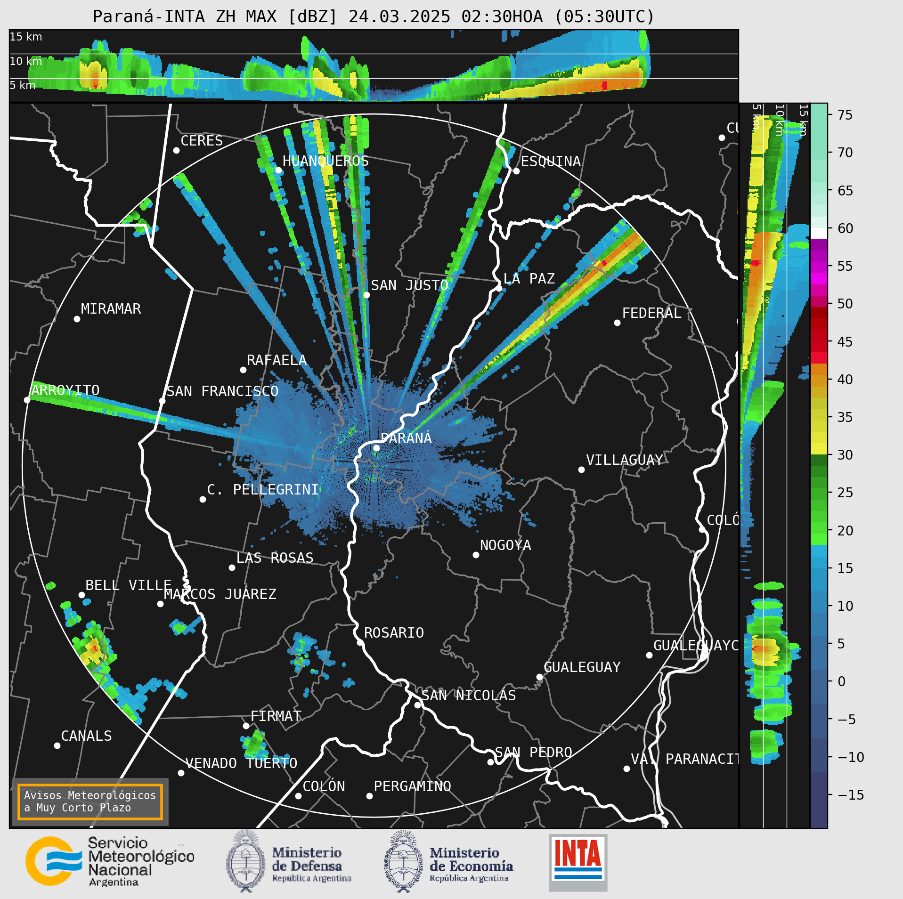The width and height of the screenshot is (903, 899).
Task: Click the RAFAELA city label
Action: point(277,360)
